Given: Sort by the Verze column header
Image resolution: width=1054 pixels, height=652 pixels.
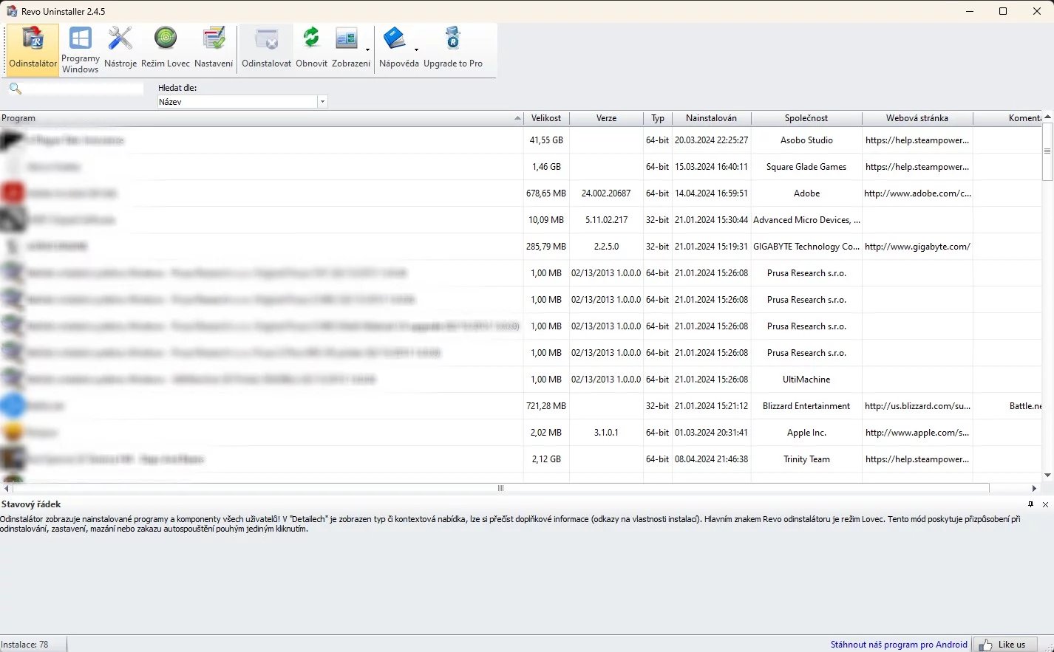Looking at the screenshot, I should 606,118.
